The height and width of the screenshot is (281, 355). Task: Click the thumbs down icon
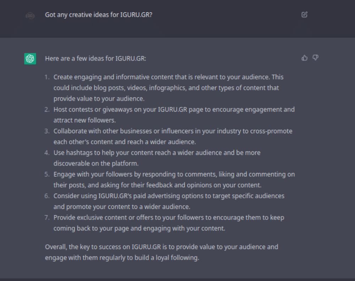315,58
